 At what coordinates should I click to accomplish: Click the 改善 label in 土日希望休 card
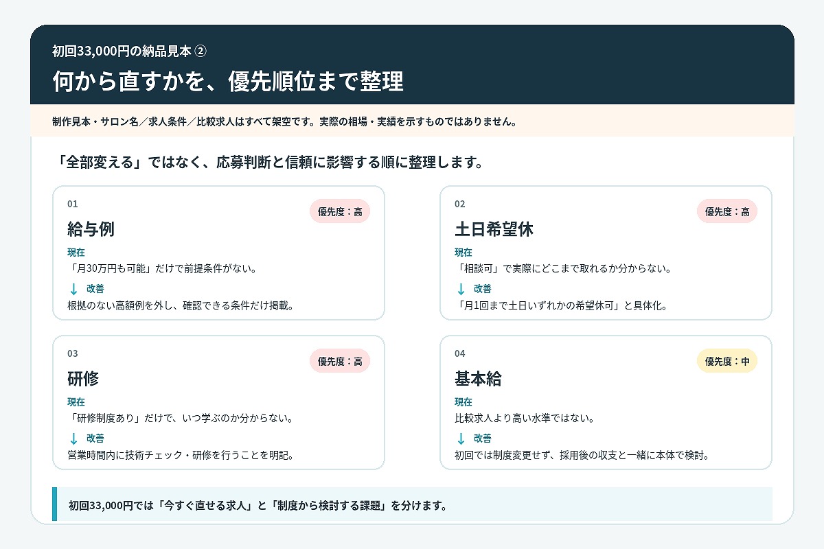pos(483,289)
